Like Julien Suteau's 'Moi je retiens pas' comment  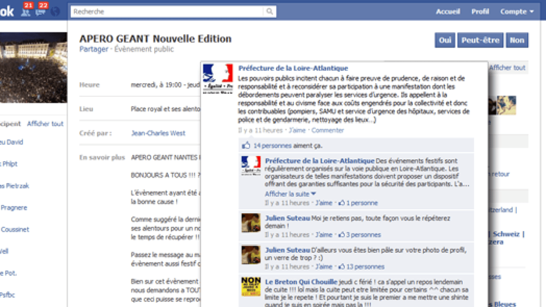click(x=324, y=235)
